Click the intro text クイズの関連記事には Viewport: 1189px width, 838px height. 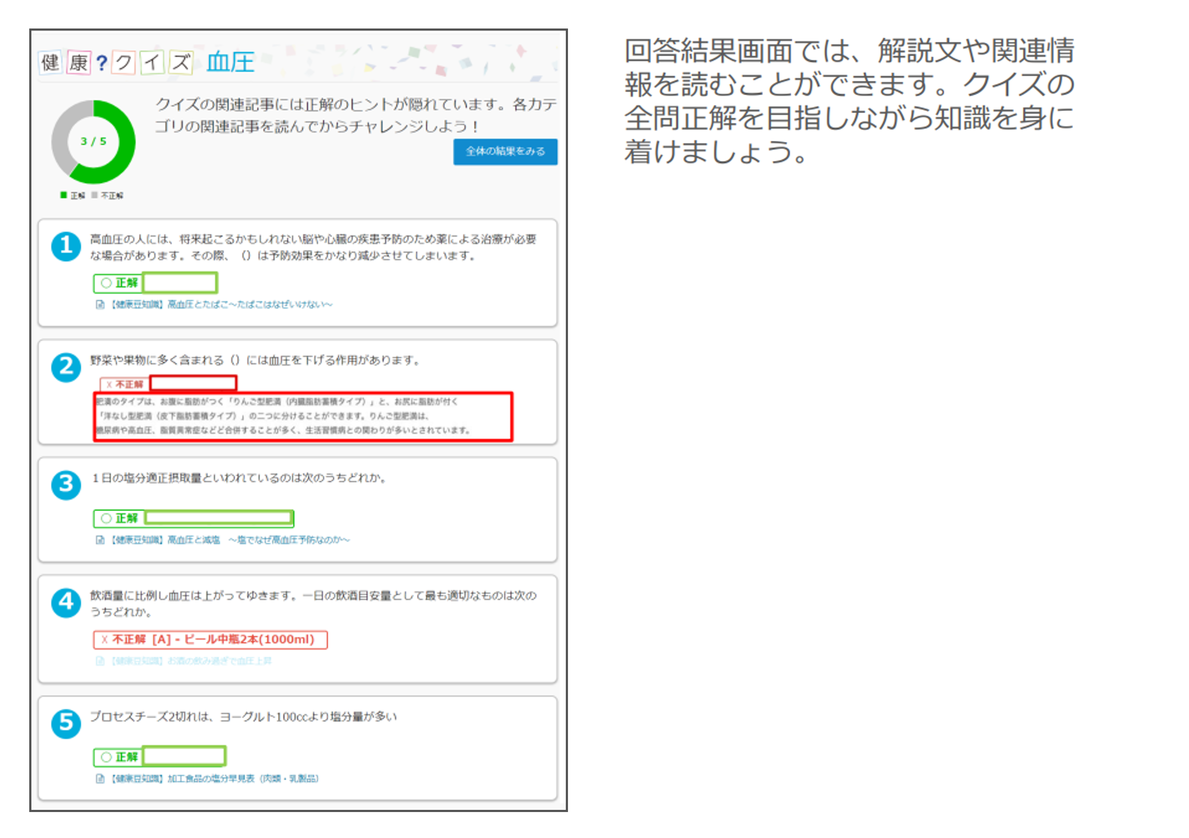point(356,115)
